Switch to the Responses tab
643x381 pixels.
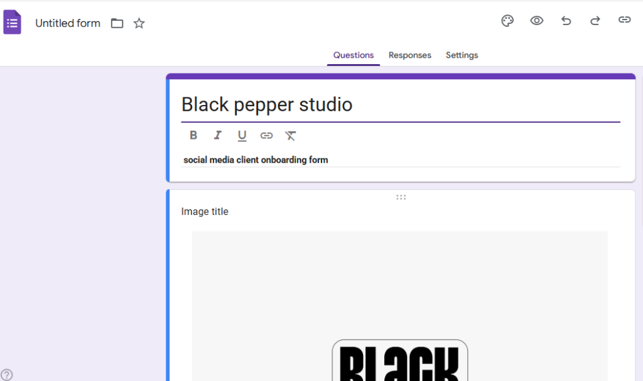[409, 55]
